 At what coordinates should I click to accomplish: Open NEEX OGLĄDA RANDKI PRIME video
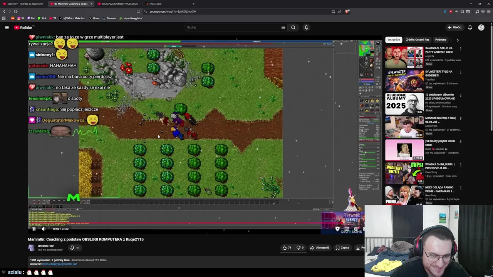tap(404, 195)
